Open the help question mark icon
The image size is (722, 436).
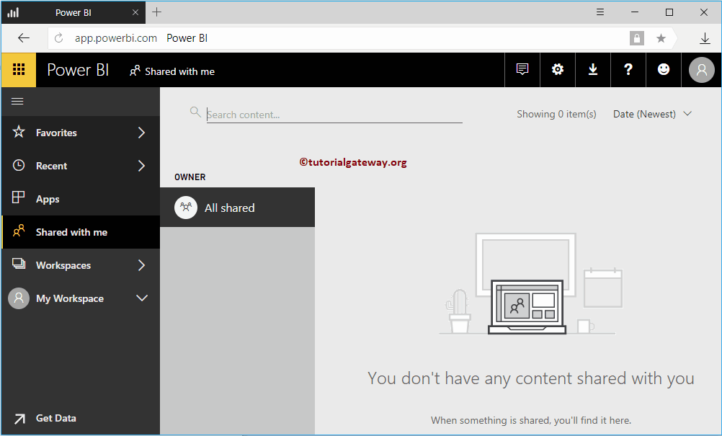(x=628, y=69)
